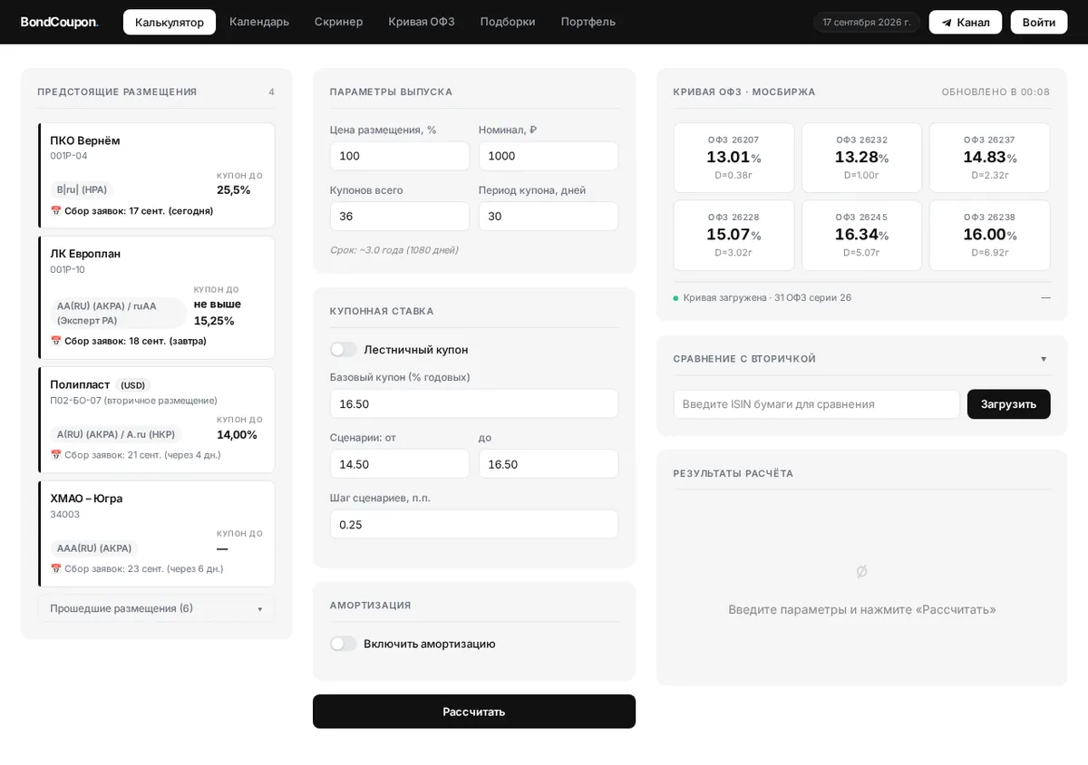Click the empty-result symbol in Результаты расчёта
Viewport: 1088px width, 765px height.
[861, 571]
